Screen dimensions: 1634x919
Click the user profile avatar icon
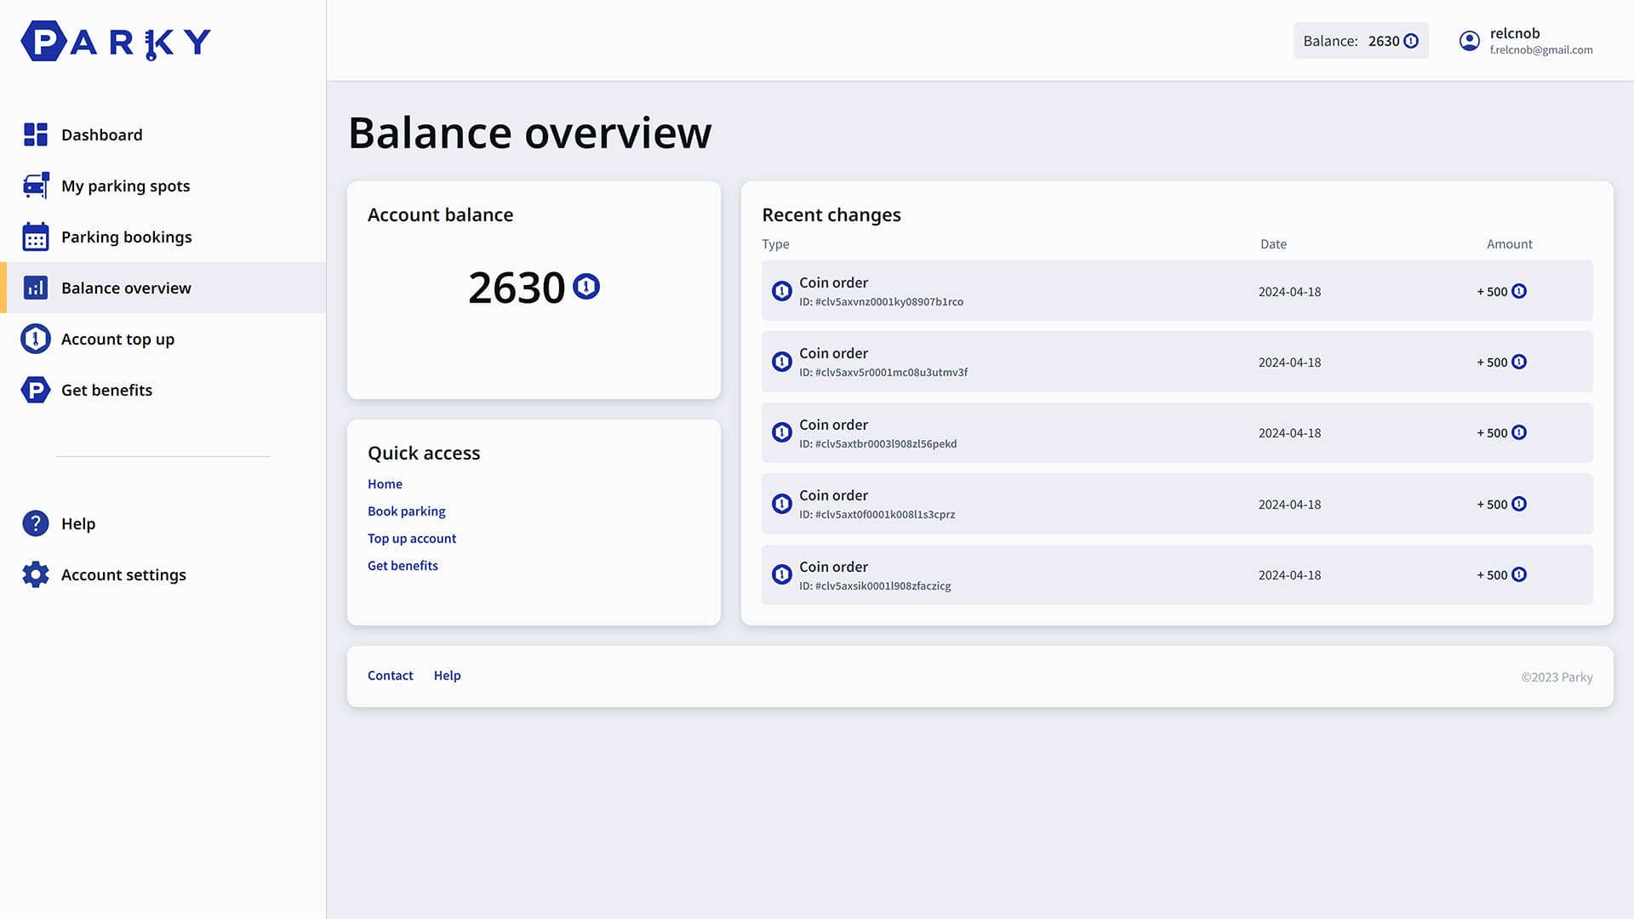pos(1470,41)
